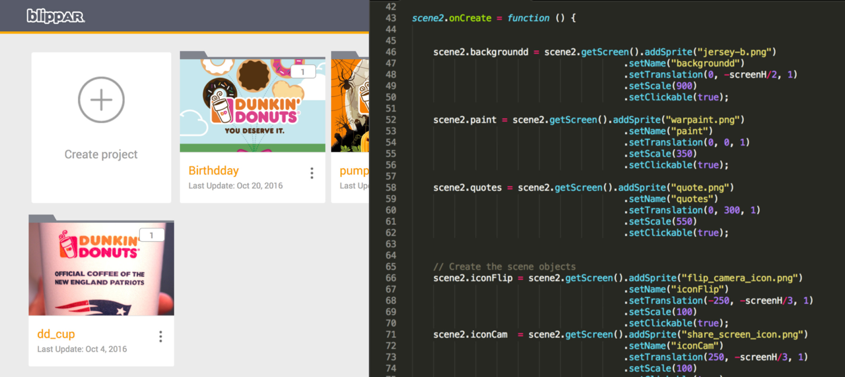Open the Birthdday project title link
The width and height of the screenshot is (845, 377).
pyautogui.click(x=214, y=171)
